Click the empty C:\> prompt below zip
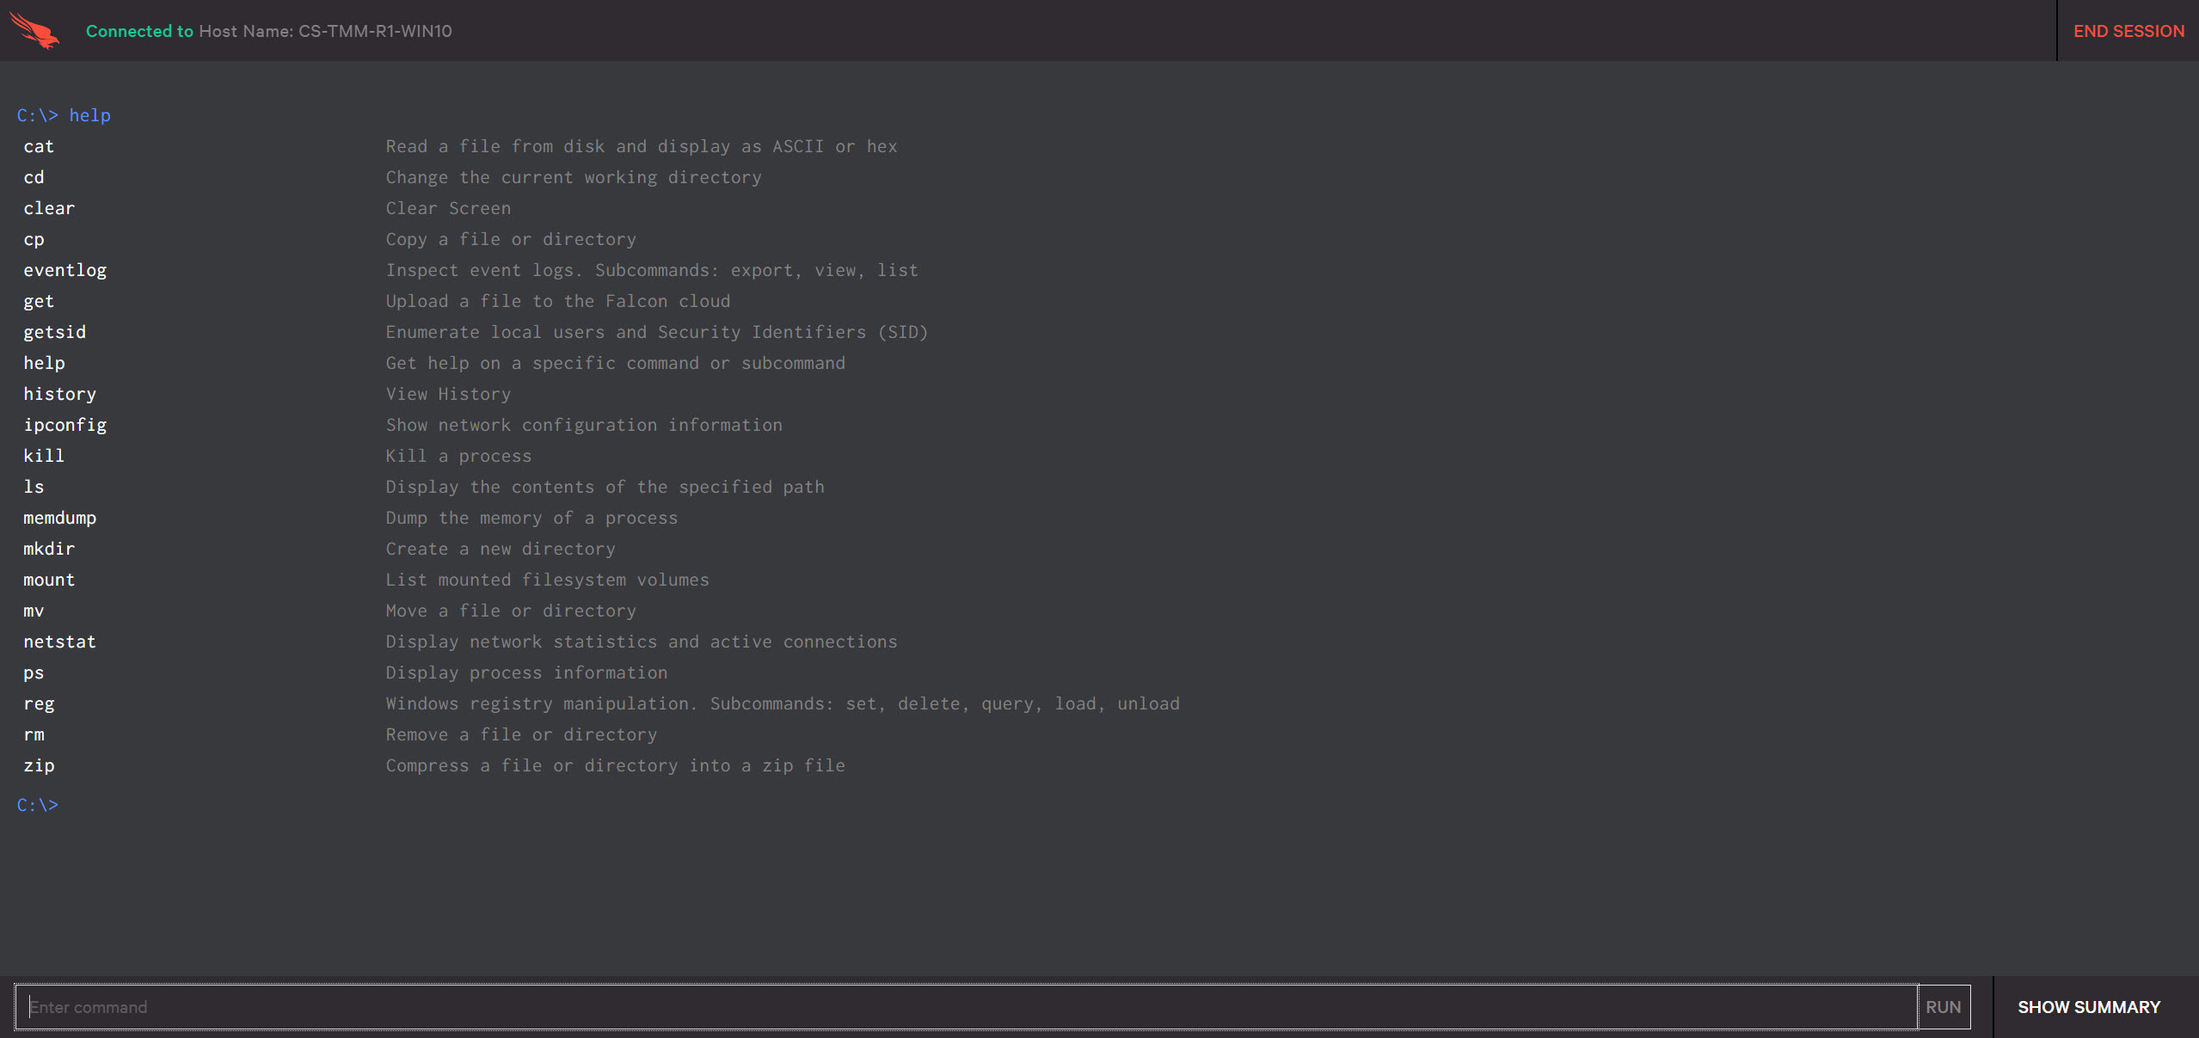 pos(38,805)
